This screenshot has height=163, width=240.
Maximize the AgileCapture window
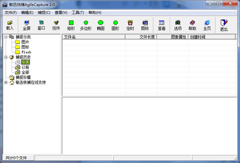tap(219, 3)
